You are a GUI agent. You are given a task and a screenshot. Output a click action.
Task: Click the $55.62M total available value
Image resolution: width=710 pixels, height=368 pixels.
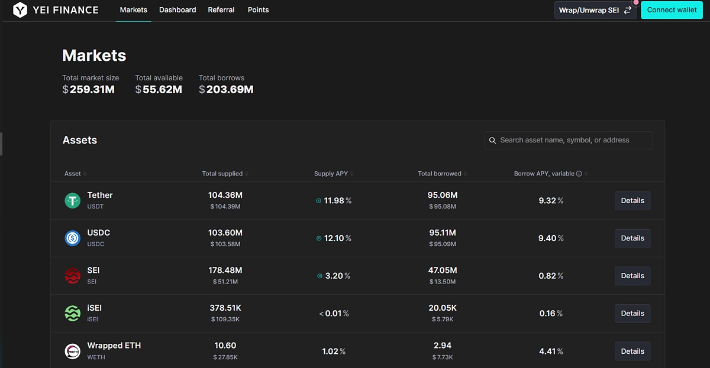pos(159,90)
